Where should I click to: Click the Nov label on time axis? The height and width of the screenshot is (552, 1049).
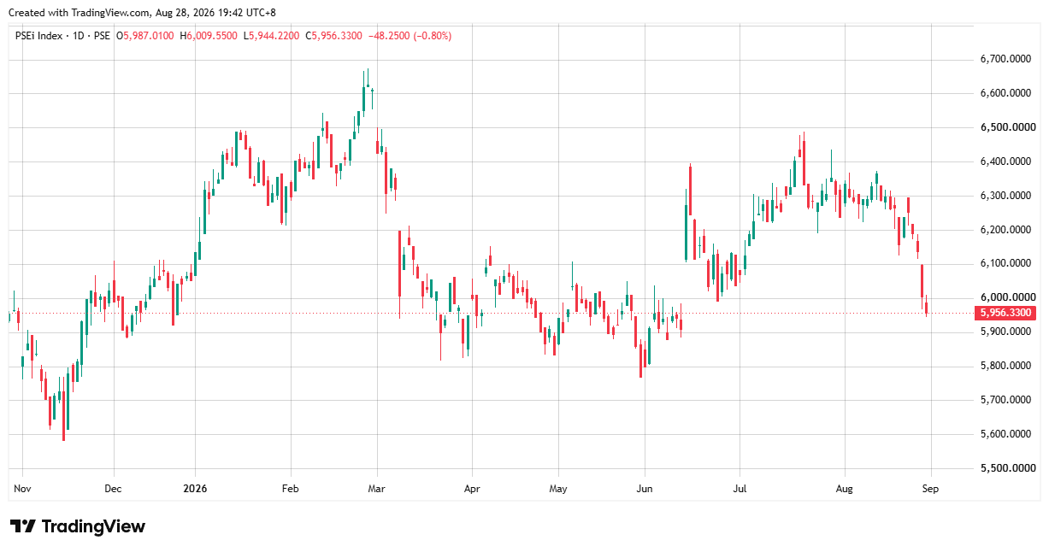click(x=22, y=490)
